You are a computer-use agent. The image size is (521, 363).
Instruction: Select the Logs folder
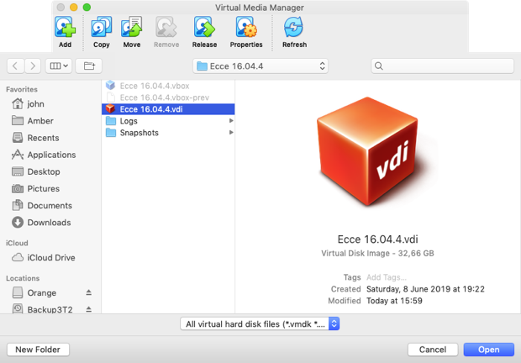click(168, 121)
